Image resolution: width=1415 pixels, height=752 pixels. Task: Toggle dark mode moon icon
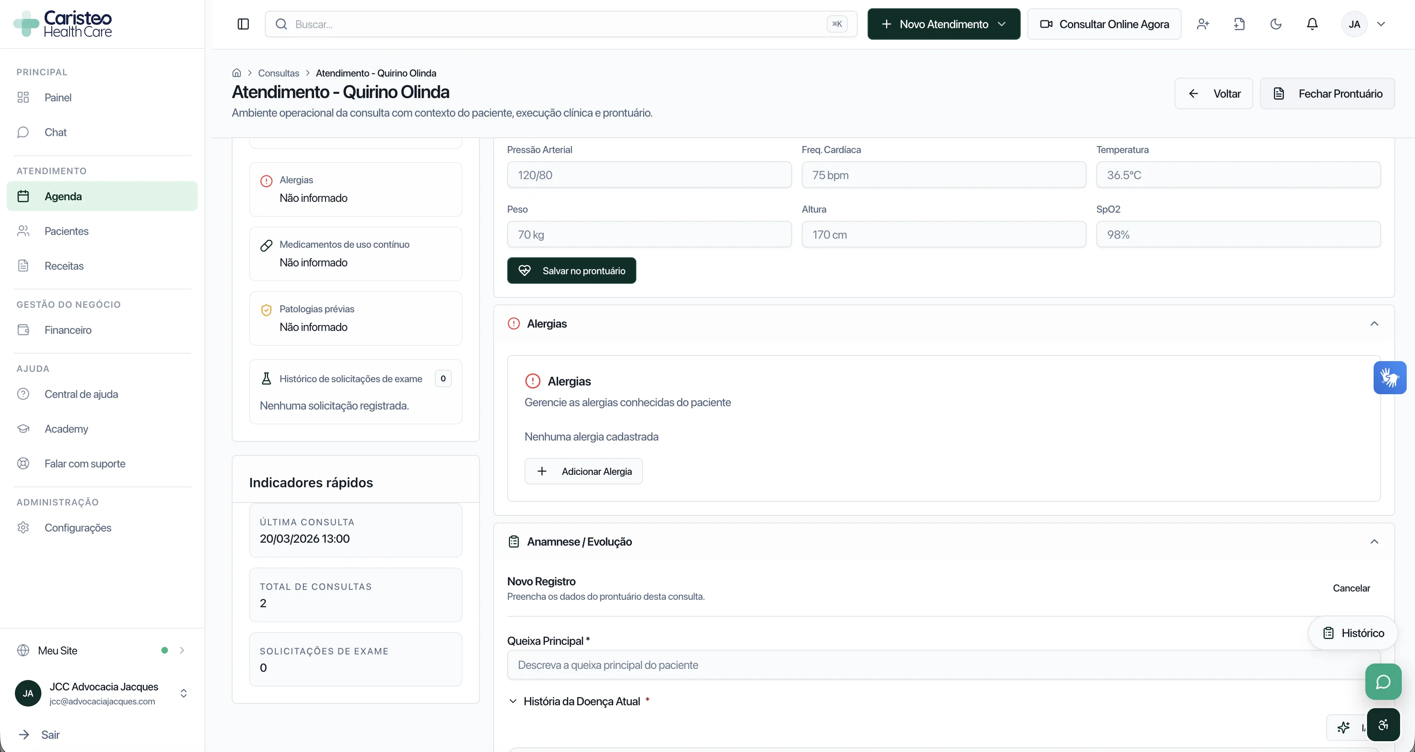[1276, 24]
